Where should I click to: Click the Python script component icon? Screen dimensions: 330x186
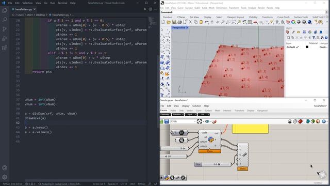[211, 139]
